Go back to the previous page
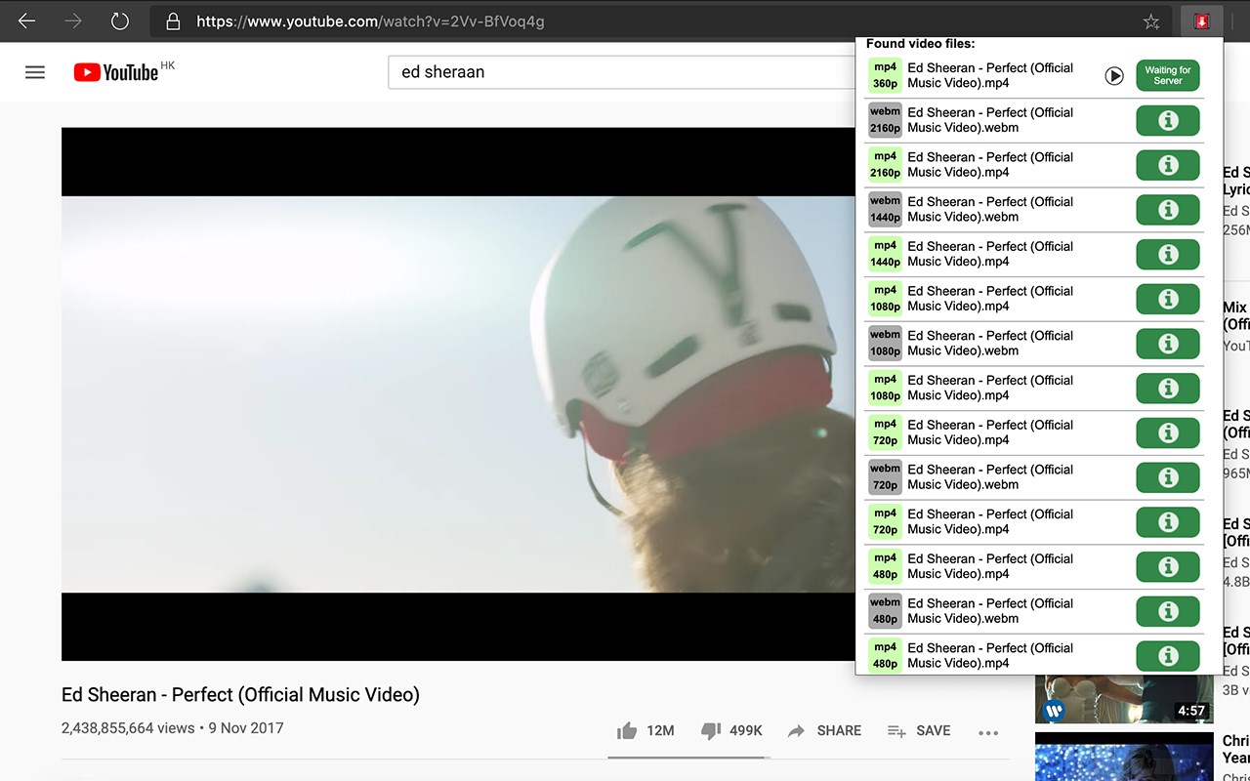The height and width of the screenshot is (781, 1250). [26, 21]
